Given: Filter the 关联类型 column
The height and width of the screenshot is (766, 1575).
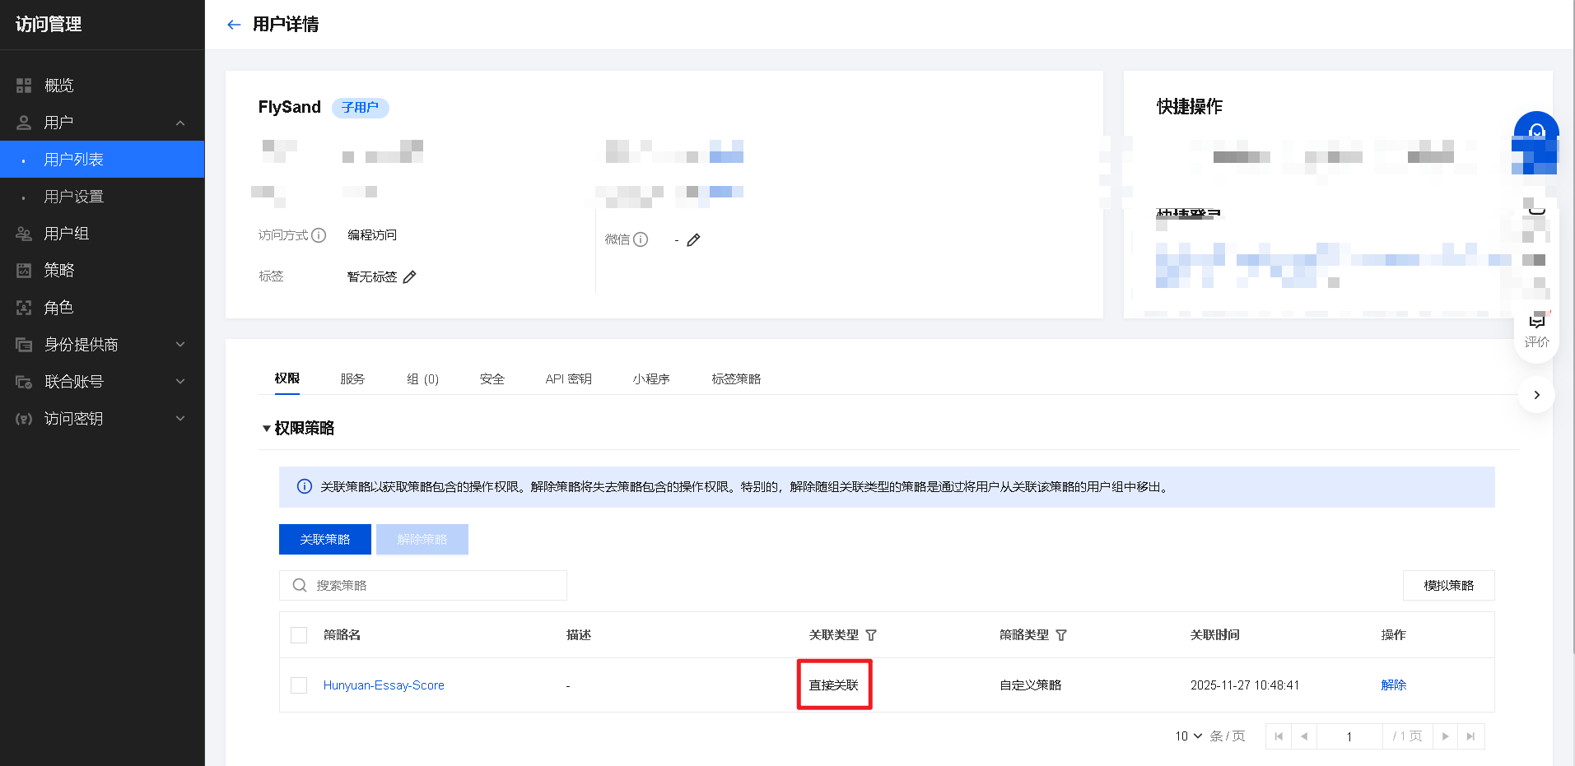Looking at the screenshot, I should click(x=871, y=635).
